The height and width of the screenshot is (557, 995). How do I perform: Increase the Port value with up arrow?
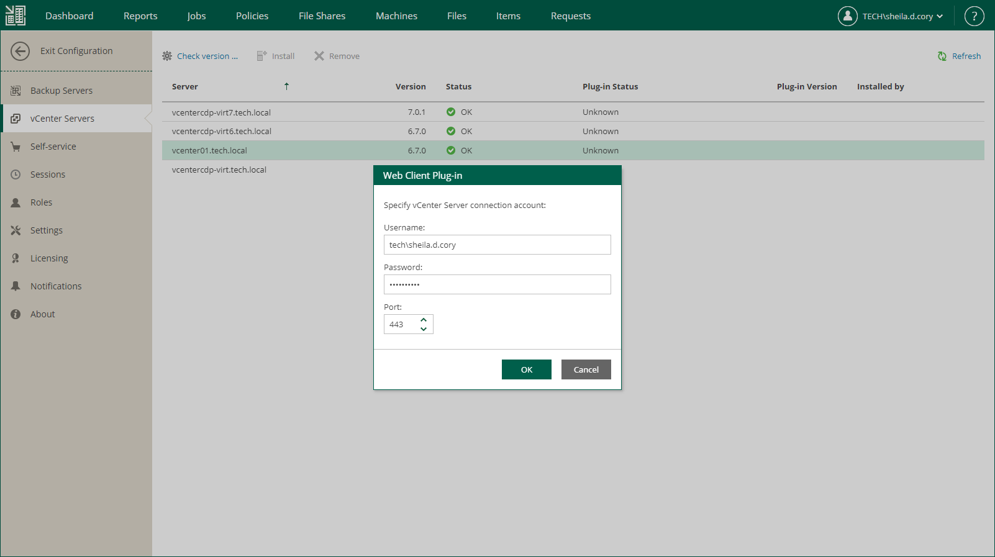click(x=424, y=320)
